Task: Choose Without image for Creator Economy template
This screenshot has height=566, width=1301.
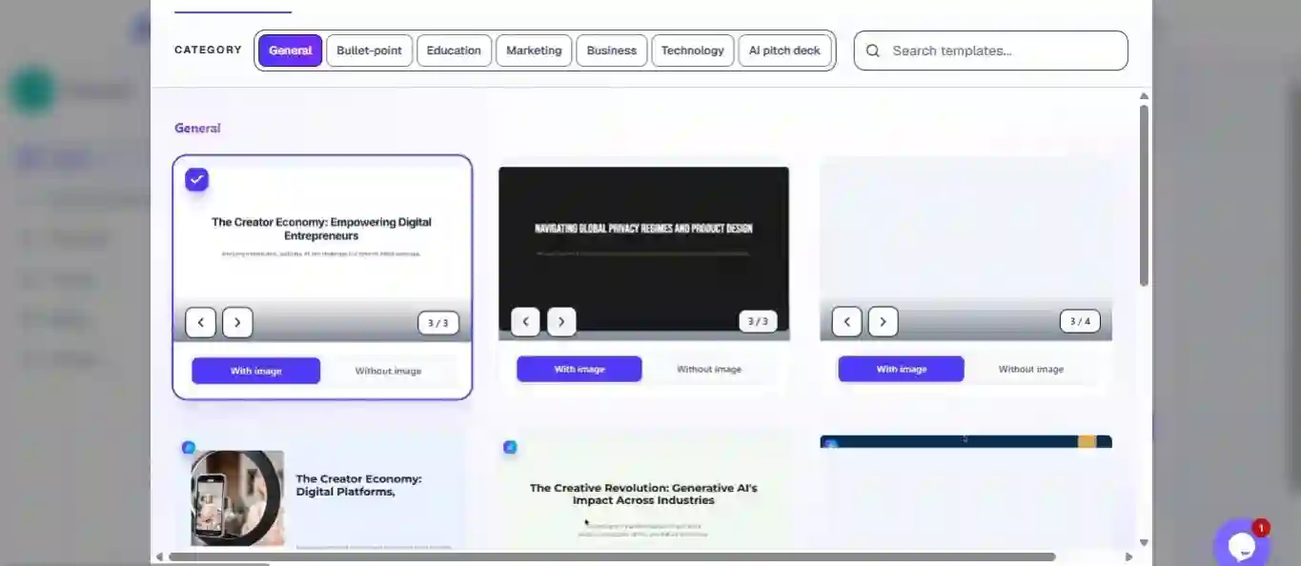Action: [x=388, y=371]
